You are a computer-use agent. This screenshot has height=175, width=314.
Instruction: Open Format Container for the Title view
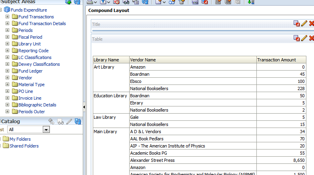297,24
